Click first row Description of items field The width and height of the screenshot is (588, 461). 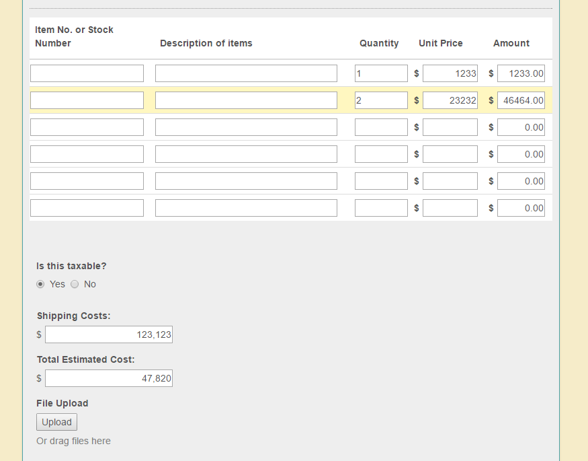point(246,73)
